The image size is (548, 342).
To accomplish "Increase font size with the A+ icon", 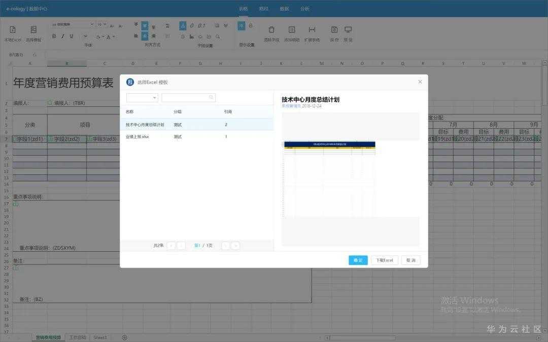I will click(x=112, y=26).
